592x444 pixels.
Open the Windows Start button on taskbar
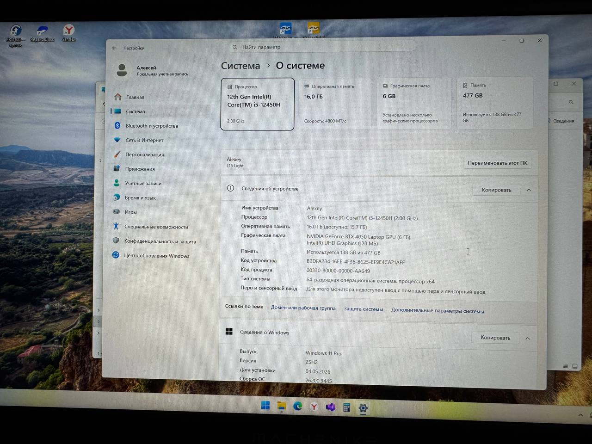(x=265, y=406)
